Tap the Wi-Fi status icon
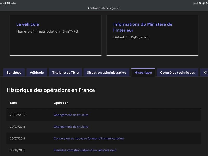The image size is (208, 156). point(200,3)
